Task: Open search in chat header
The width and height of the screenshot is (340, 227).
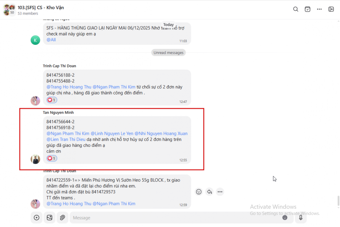Action: (x=296, y=9)
